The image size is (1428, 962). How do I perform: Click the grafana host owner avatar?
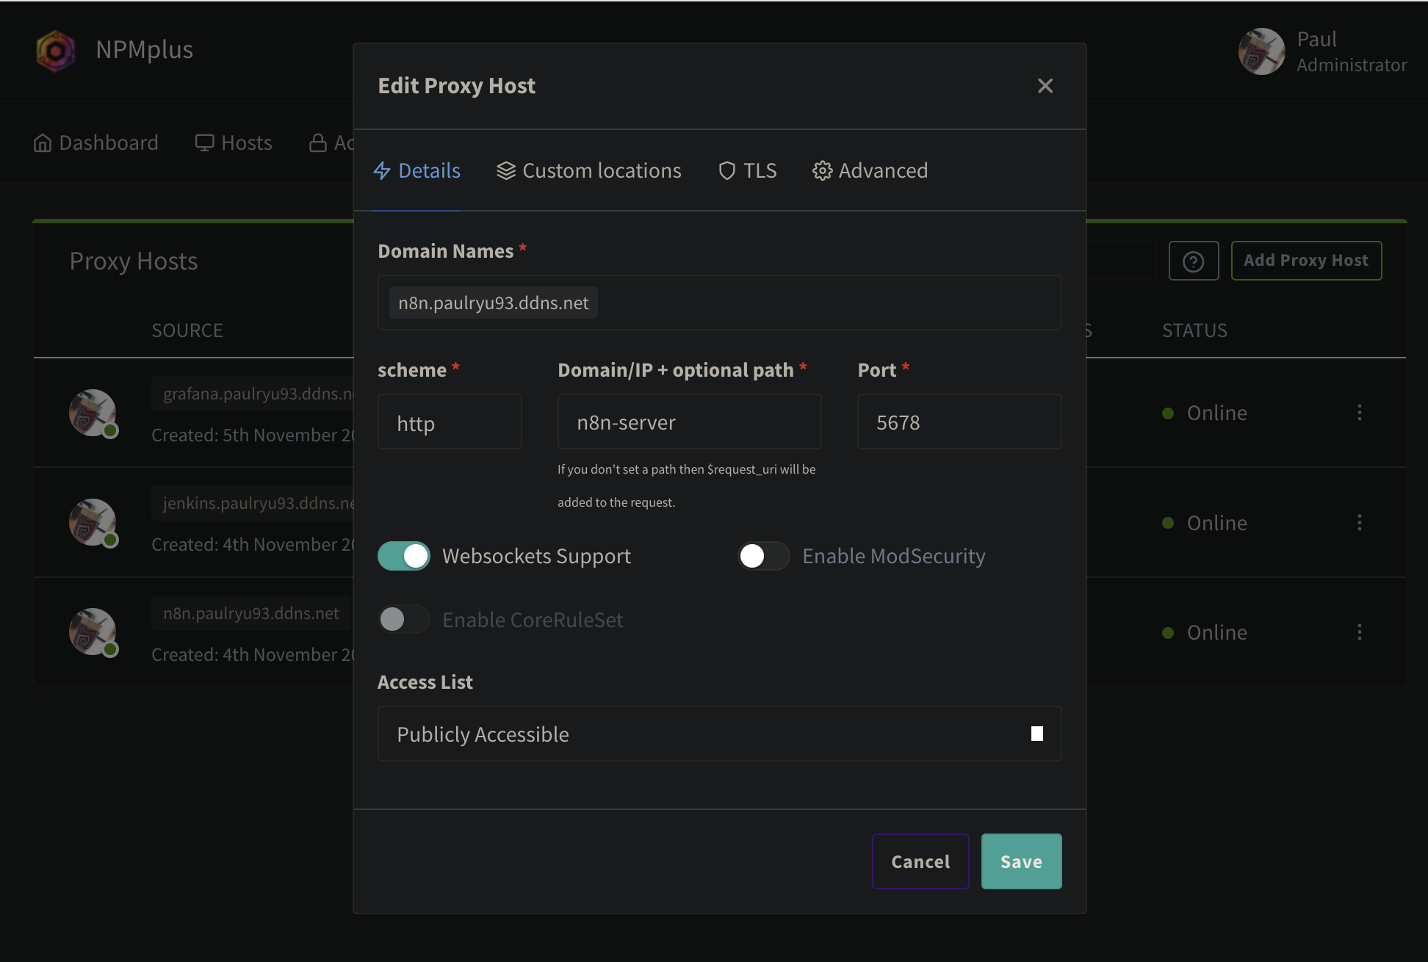pyautogui.click(x=93, y=413)
